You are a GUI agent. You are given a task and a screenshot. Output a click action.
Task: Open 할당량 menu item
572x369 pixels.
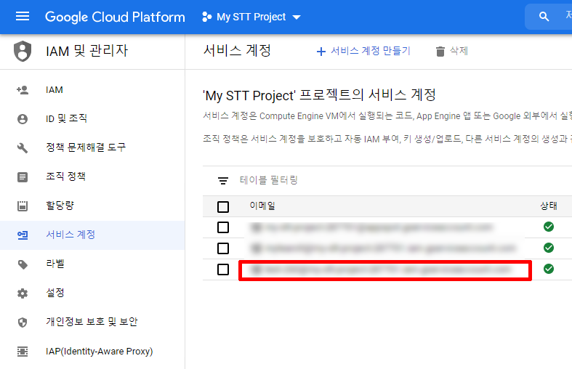(92, 206)
